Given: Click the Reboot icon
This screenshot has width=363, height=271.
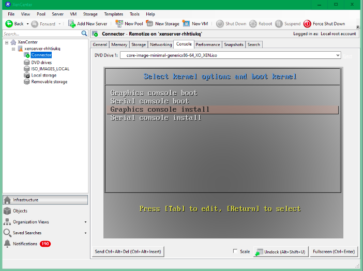Looking at the screenshot, I should [253, 24].
